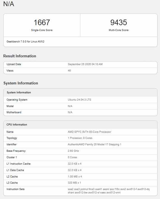Click the N/A page title heading

(9, 4)
